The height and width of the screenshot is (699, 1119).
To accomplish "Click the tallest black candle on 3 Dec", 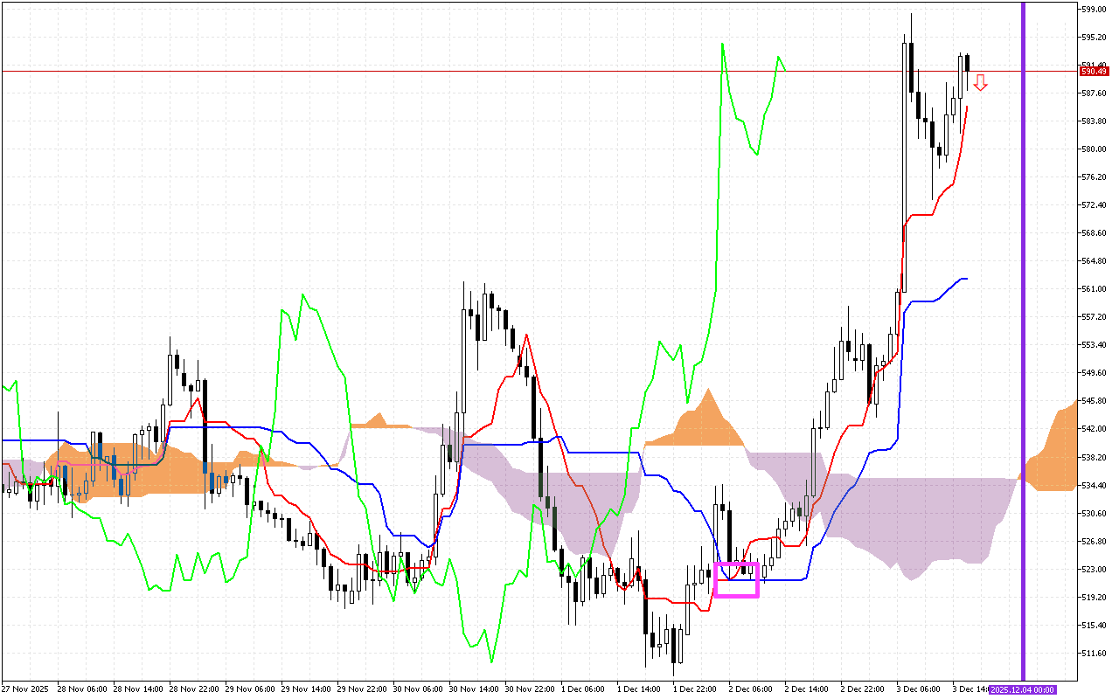I will coord(911,66).
